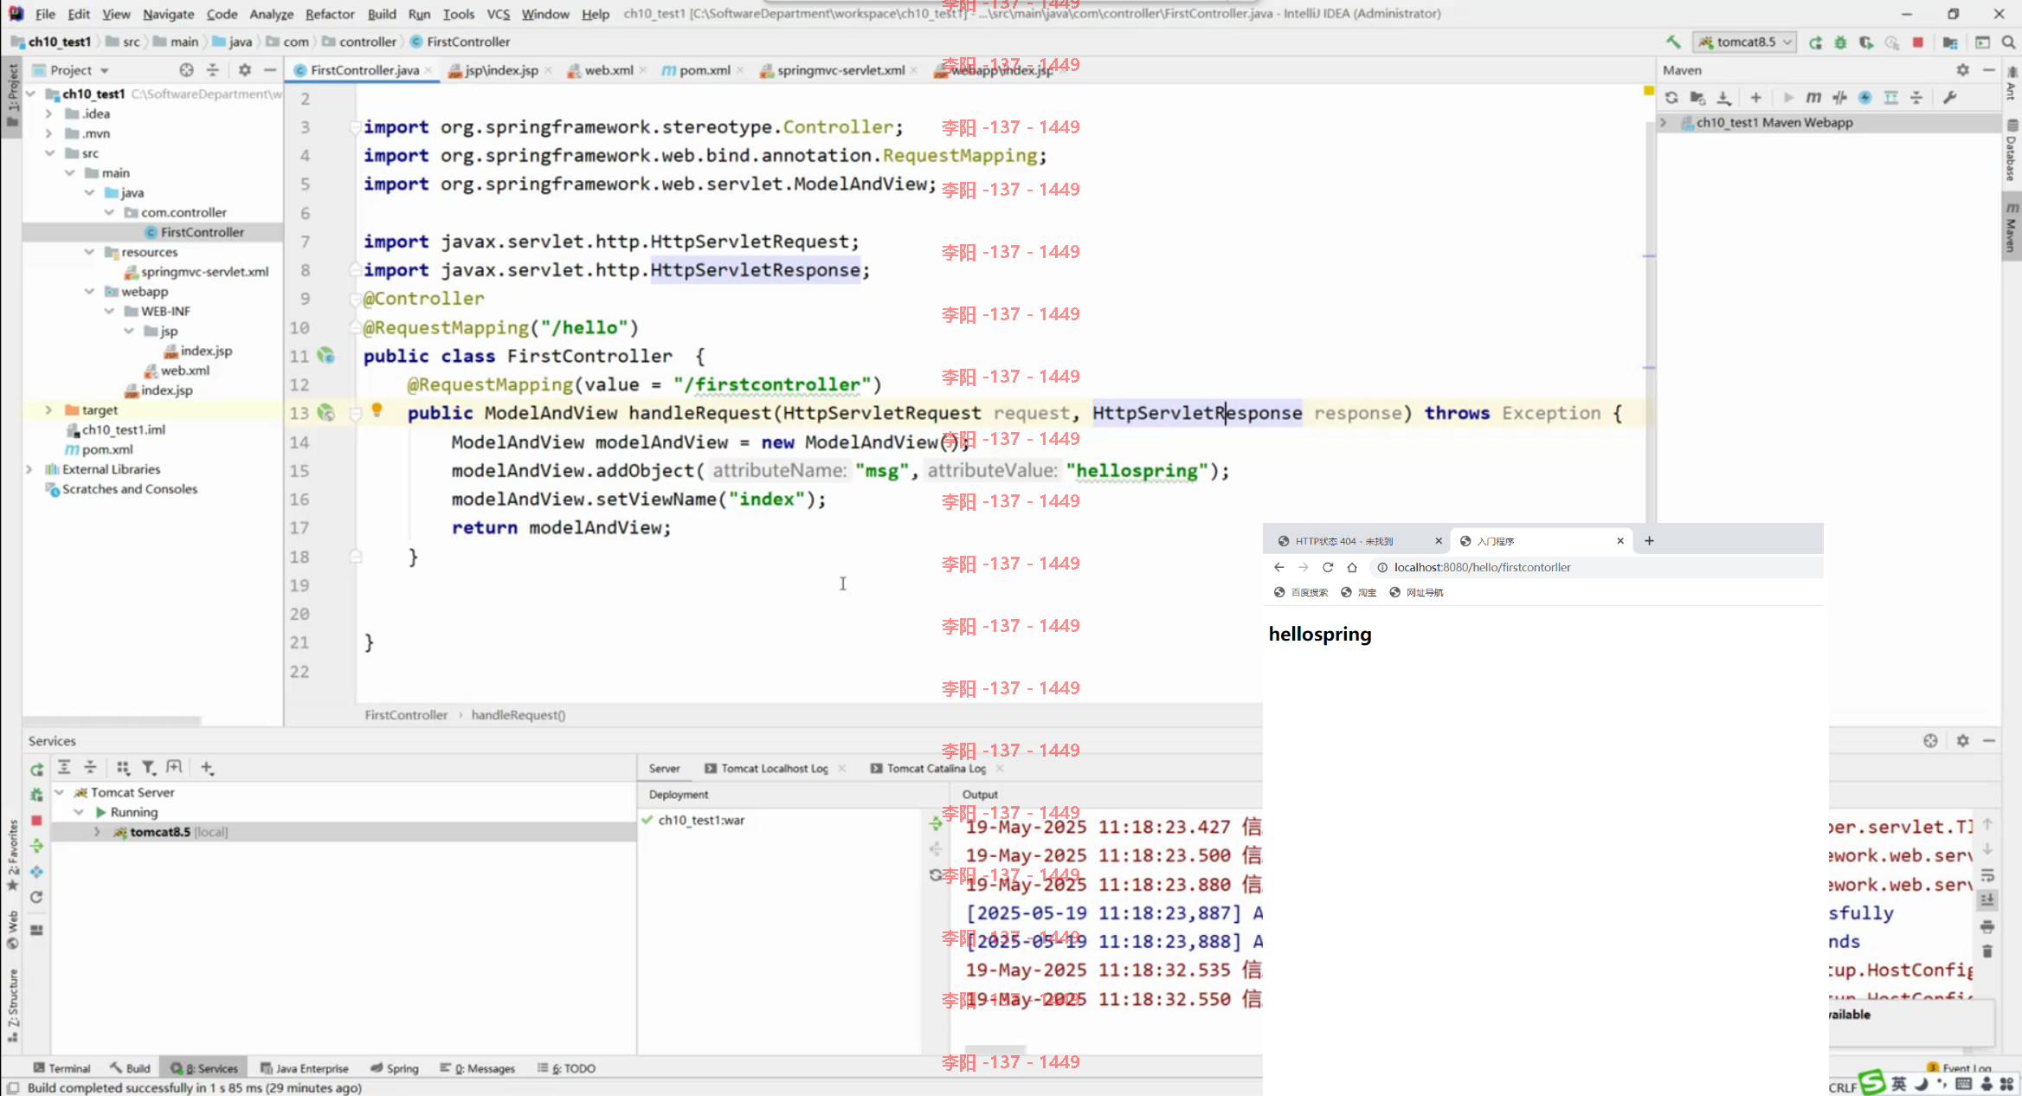The image size is (2022, 1096).
Task: Stop the server with the top red square
Action: point(1918,42)
